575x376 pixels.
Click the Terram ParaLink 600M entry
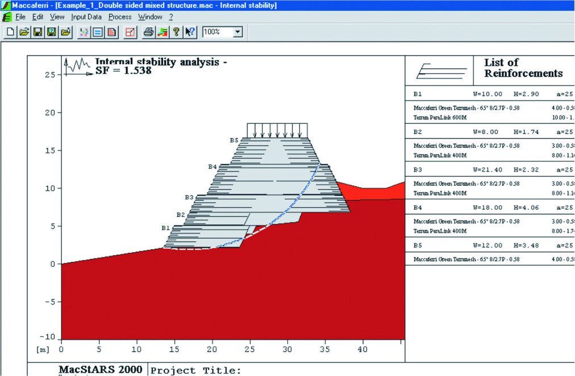[x=440, y=118]
